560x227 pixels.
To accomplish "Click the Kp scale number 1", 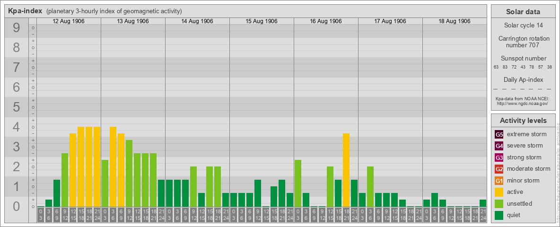I will click(17, 187).
